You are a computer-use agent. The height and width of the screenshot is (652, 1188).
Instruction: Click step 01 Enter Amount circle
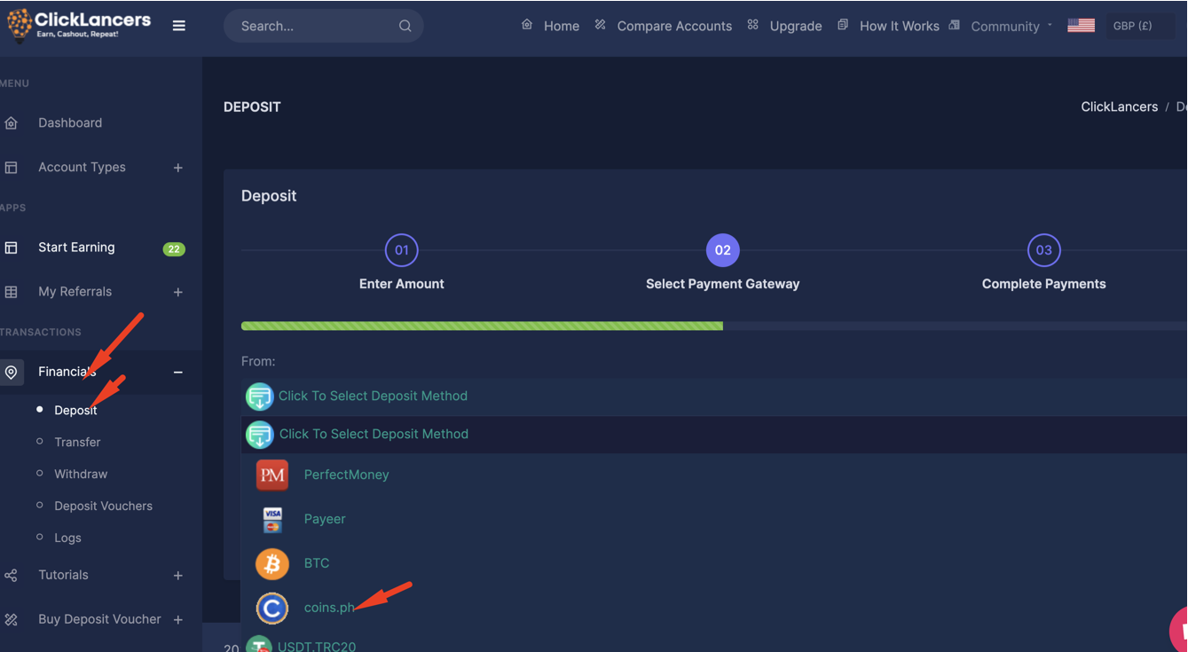click(x=402, y=250)
